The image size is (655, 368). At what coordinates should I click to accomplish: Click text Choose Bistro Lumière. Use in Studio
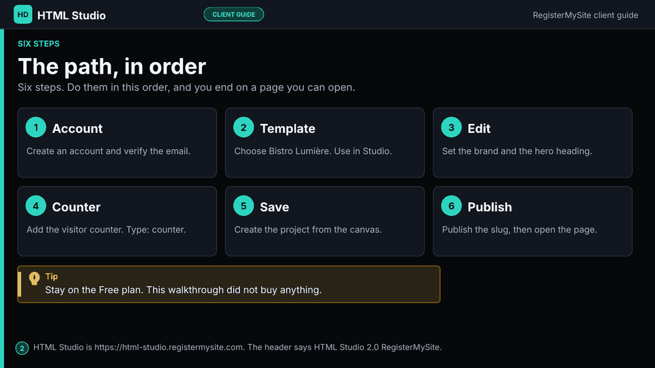pos(313,151)
